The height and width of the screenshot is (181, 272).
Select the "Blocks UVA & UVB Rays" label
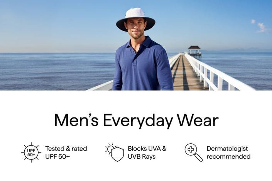point(147,153)
